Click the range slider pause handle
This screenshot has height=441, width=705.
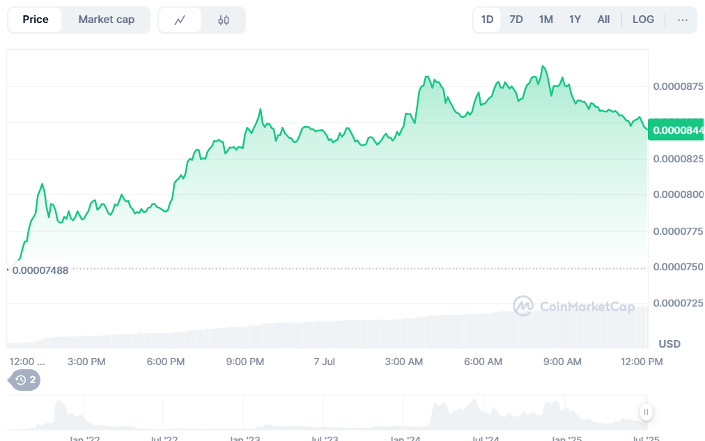click(646, 412)
